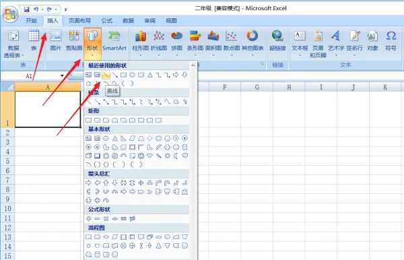Viewport: 404px width, 260px height.
Task: Launch the chart group dialog launcher
Action: [x=262, y=64]
